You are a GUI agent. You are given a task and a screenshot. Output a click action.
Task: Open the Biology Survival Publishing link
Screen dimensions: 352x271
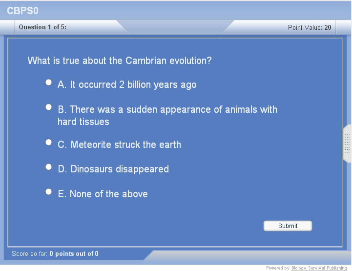coord(319,268)
